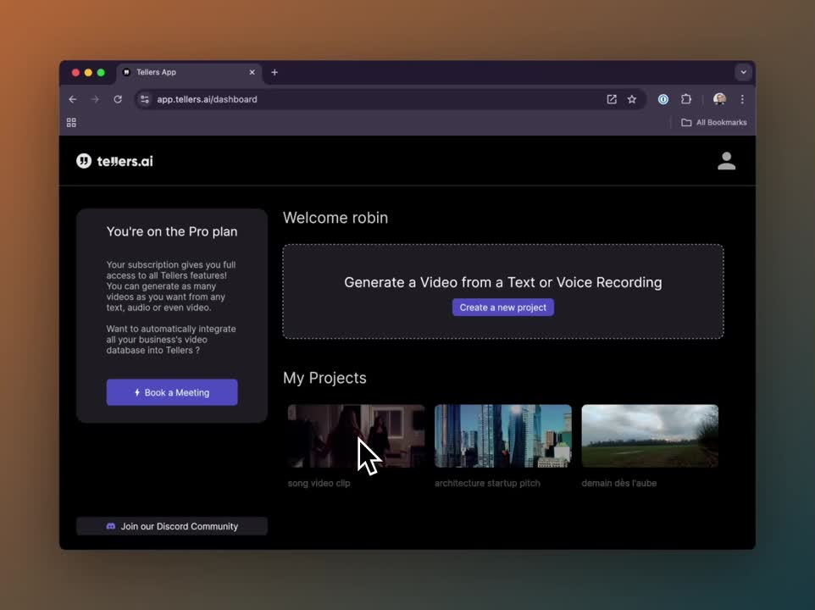
Task: Join our Discord Community link
Action: 172,526
